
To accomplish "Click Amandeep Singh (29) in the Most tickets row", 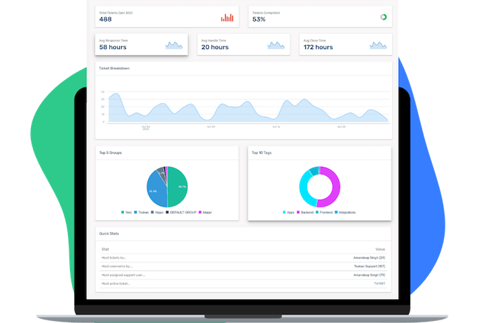I will pos(368,257).
